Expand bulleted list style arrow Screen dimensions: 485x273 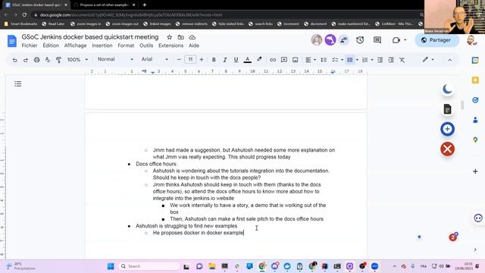(x=357, y=60)
